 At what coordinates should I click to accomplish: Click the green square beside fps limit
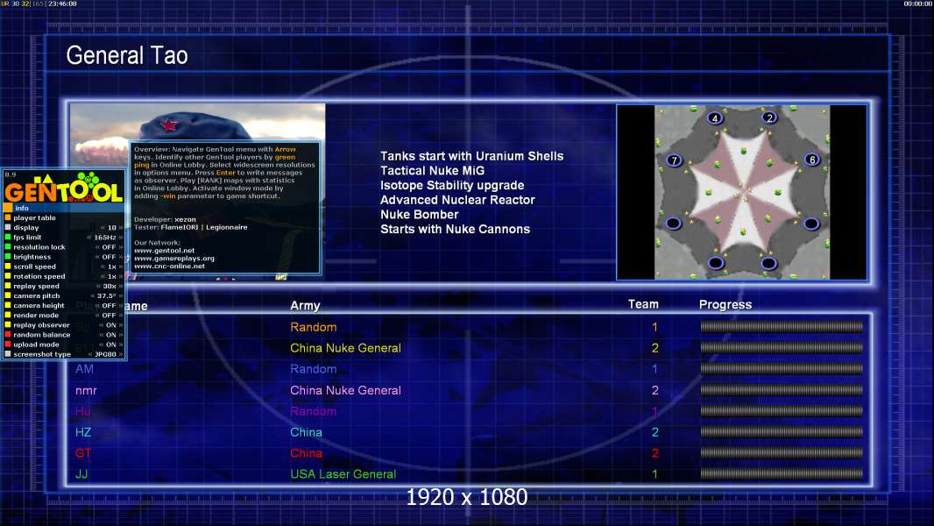(8, 237)
